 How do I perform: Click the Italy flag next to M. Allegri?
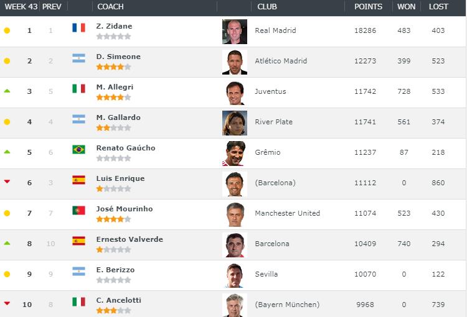(78, 88)
